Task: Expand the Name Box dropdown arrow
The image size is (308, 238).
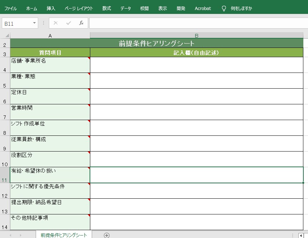Action: [x=34, y=23]
